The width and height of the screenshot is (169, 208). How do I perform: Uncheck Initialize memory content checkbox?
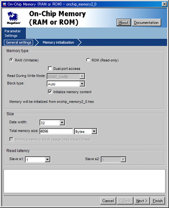coord(50,91)
